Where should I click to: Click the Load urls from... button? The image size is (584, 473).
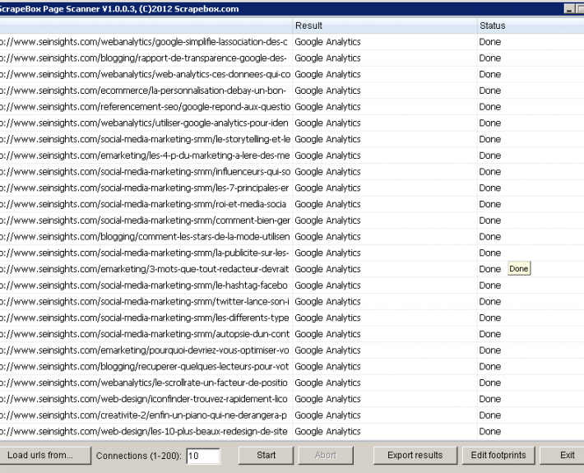39,455
